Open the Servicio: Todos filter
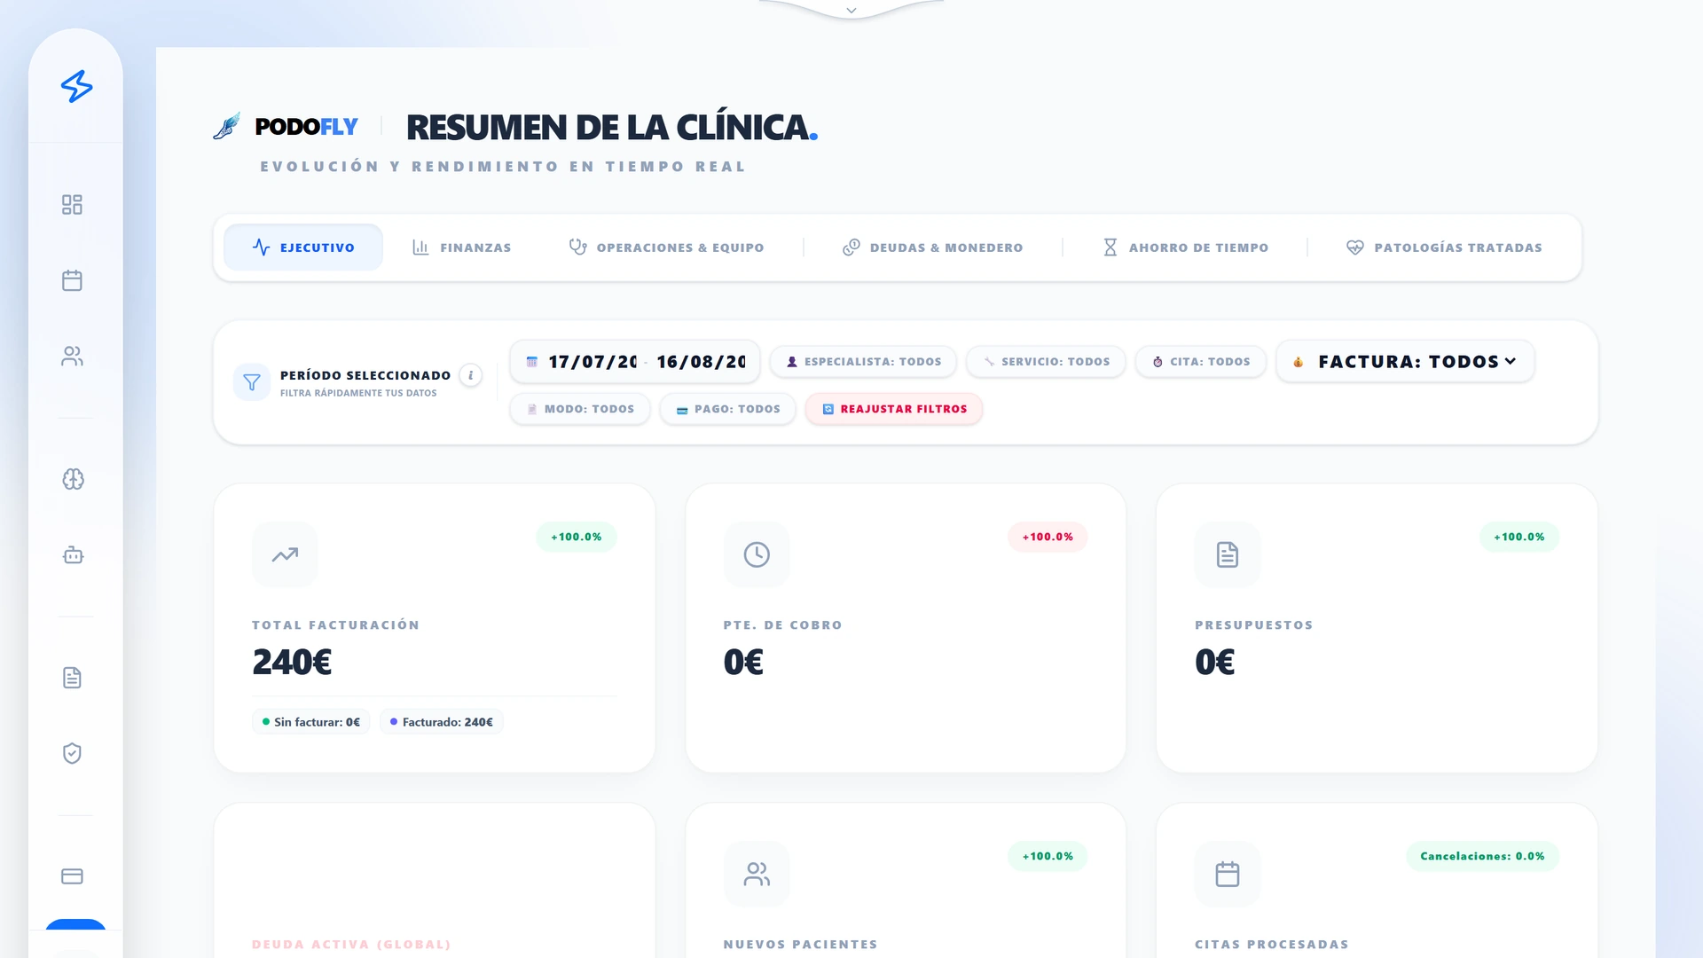 pyautogui.click(x=1046, y=362)
